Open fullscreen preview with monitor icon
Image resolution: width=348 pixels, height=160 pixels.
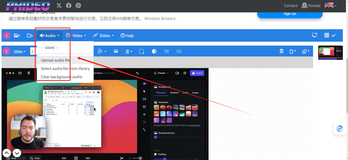pyautogui.click(x=314, y=35)
